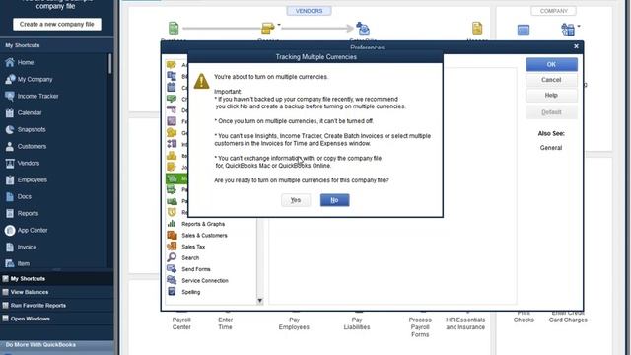Open Inventory Activities dropdown arrow

coord(579,27)
